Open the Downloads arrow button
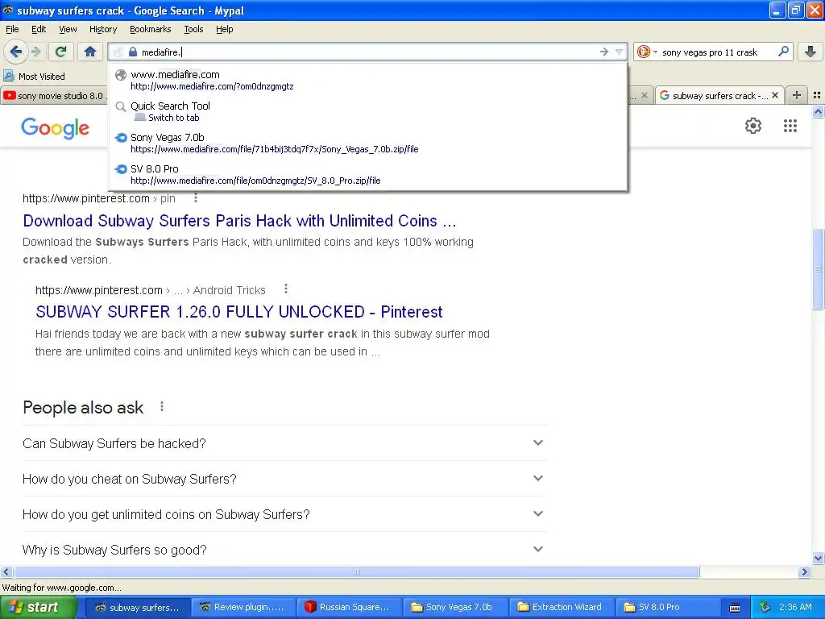This screenshot has height=619, width=825. (810, 52)
